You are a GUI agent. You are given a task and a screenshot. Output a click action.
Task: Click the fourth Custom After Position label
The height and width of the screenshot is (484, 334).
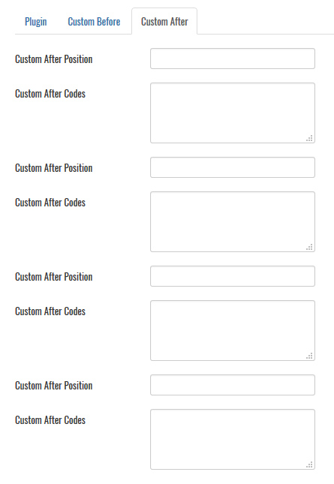coord(54,386)
